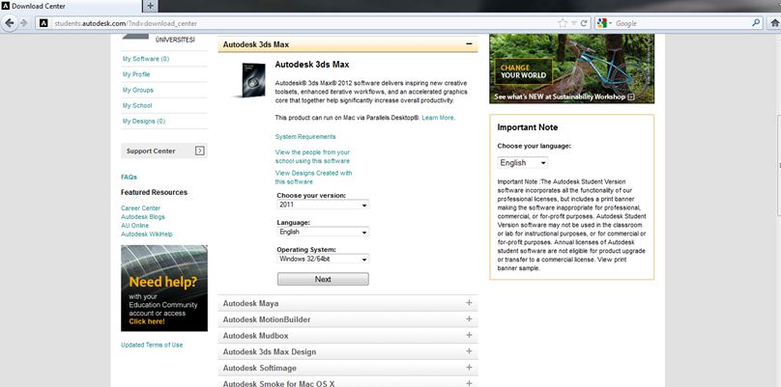Open the Choose your version dropdown
The image size is (781, 387).
tap(323, 205)
